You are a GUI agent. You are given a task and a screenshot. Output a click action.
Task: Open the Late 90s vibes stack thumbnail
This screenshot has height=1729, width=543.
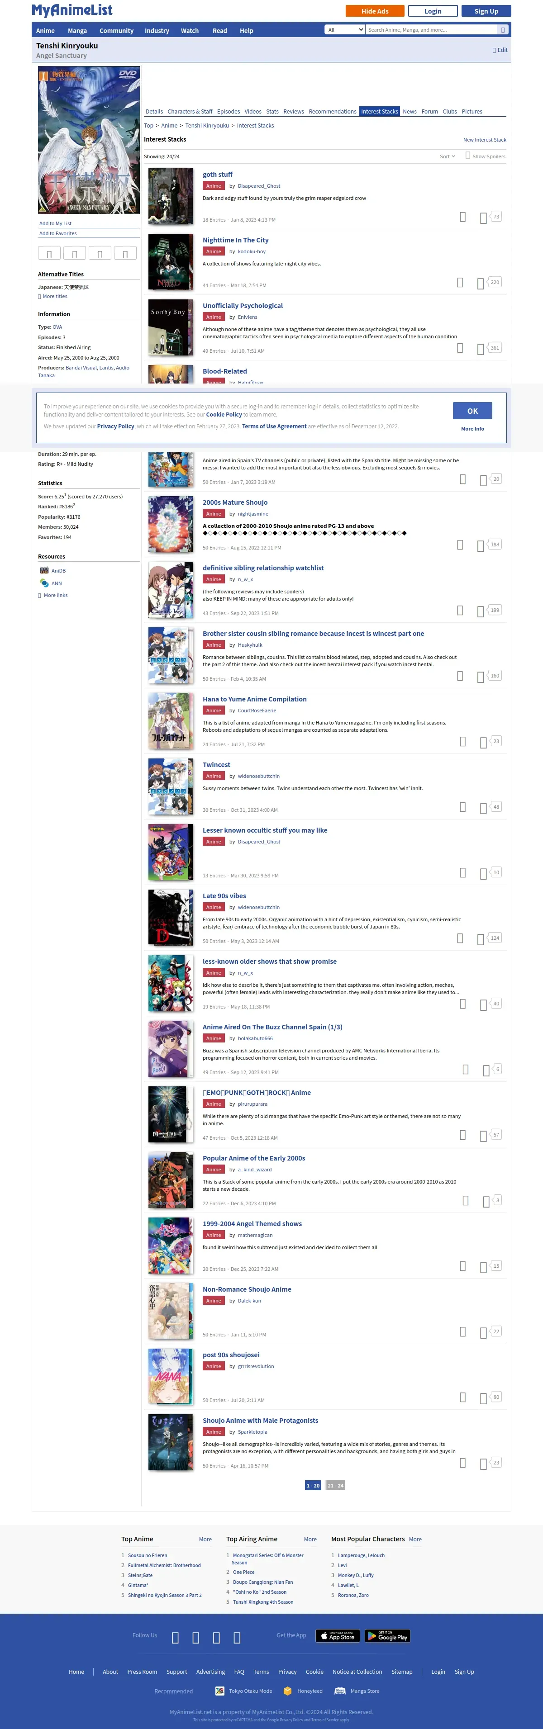coord(171,918)
